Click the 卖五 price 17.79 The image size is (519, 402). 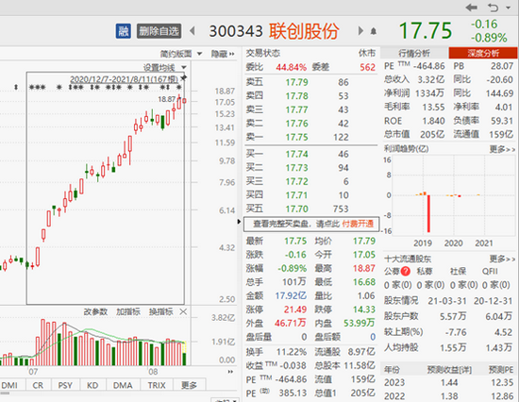click(297, 82)
